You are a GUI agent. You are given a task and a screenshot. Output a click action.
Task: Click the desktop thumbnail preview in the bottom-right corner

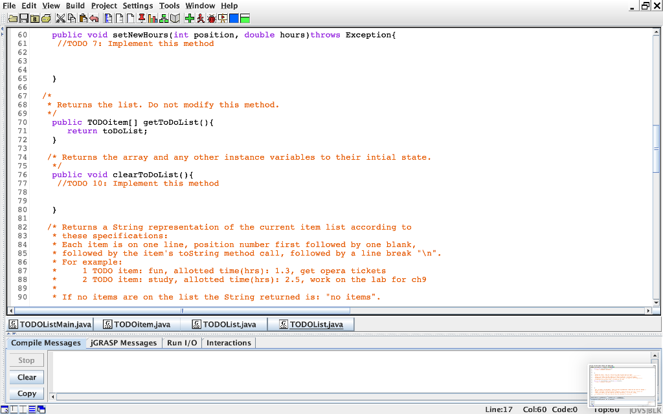coord(622,385)
